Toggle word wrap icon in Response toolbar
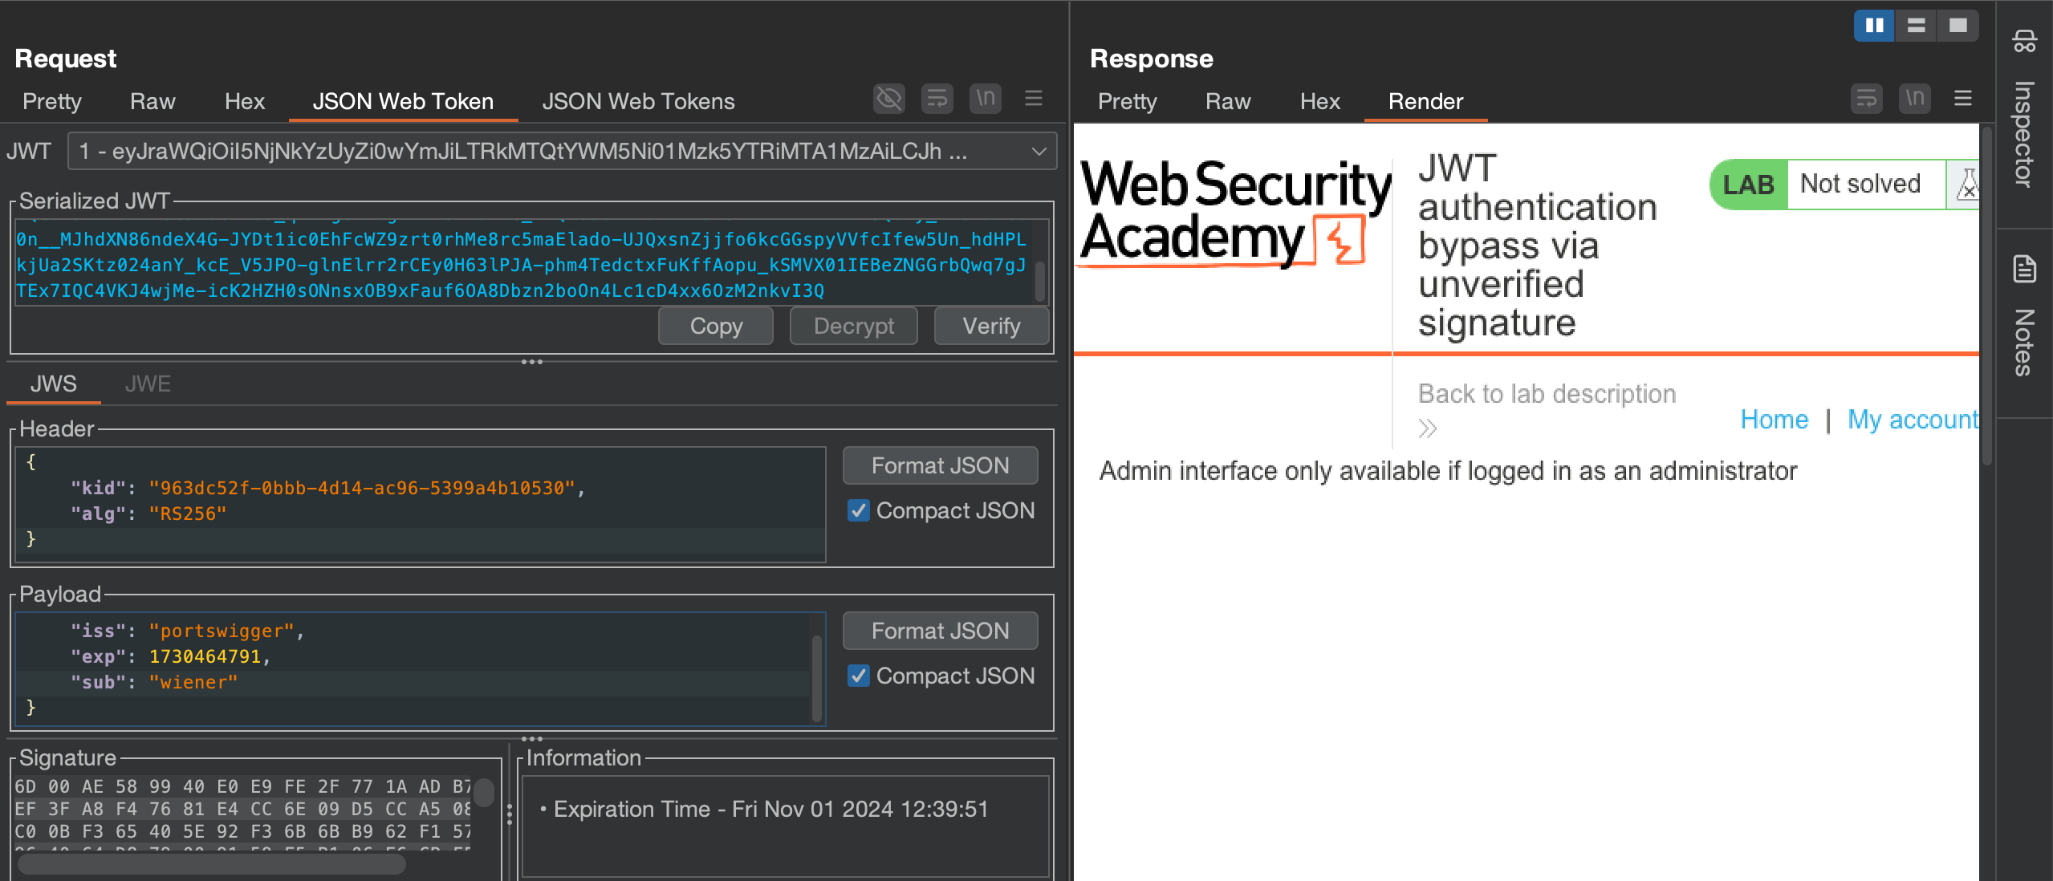Screen dimensions: 2053x881 (1866, 99)
